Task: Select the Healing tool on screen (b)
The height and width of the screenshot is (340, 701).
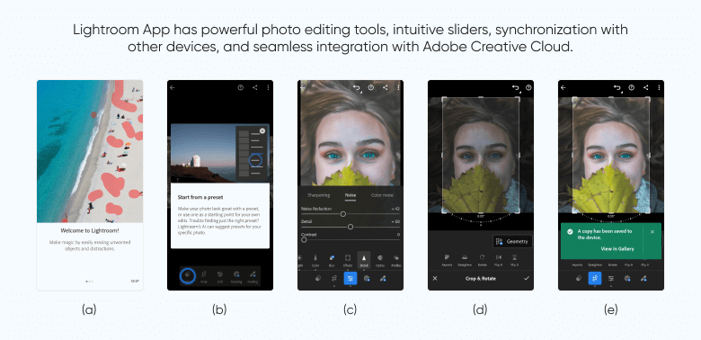Action: [x=253, y=276]
